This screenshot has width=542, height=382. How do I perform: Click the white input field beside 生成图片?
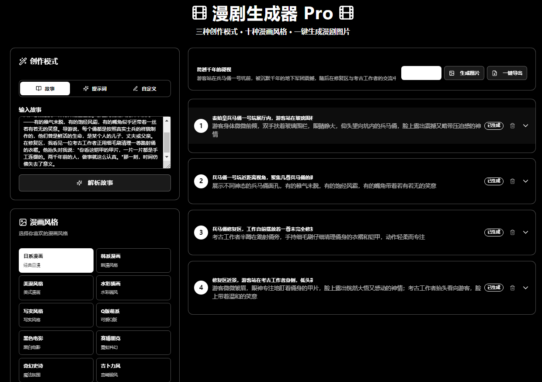tap(421, 73)
